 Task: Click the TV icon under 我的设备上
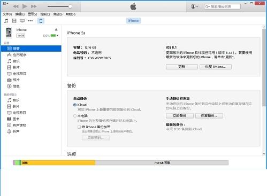click(9, 113)
